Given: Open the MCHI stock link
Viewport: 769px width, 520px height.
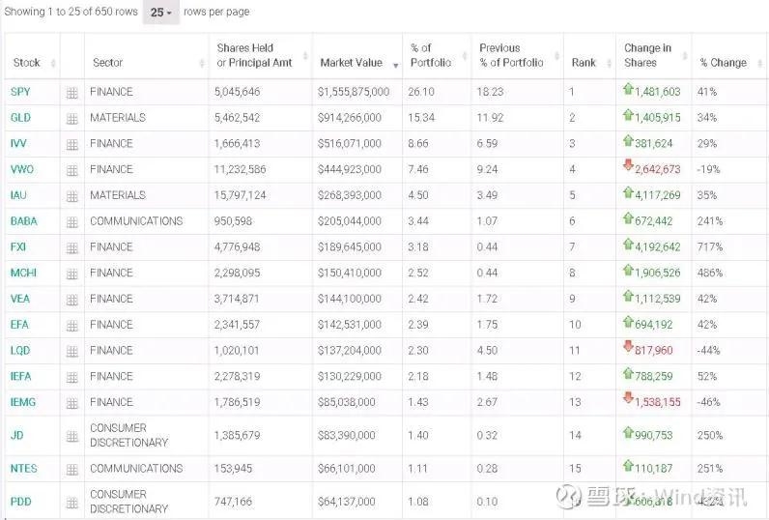Looking at the screenshot, I should click(23, 274).
